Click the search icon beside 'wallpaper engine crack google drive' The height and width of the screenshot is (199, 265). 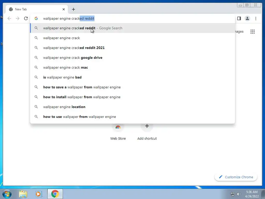click(36, 58)
